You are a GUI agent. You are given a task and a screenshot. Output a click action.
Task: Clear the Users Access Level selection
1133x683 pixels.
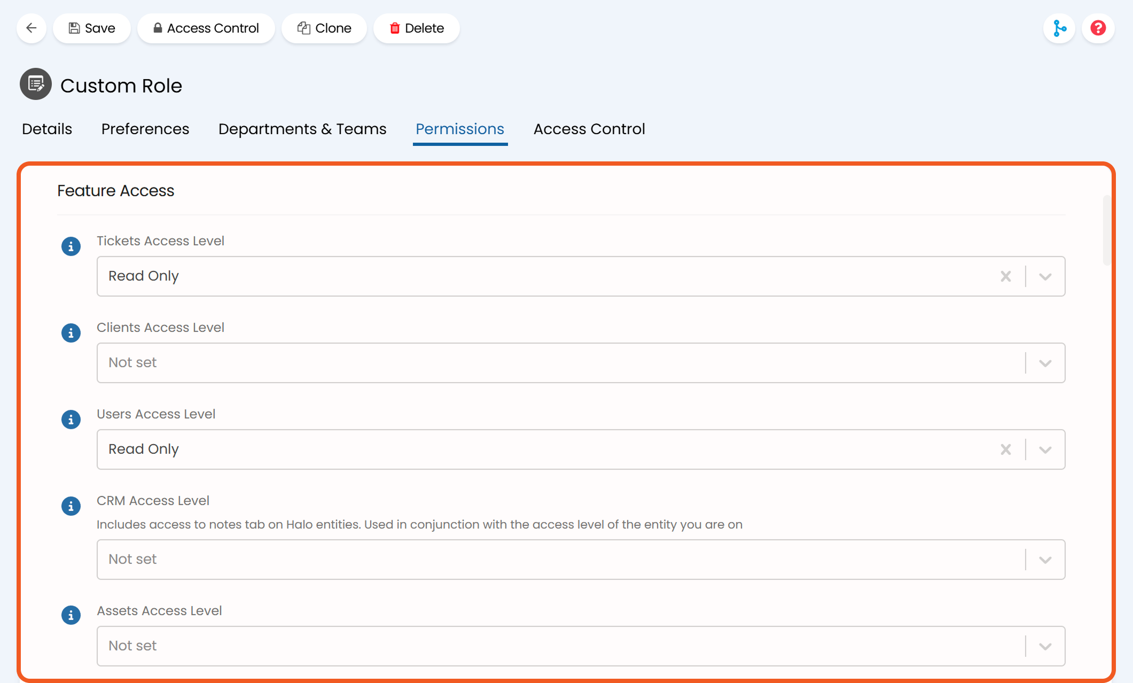1005,449
